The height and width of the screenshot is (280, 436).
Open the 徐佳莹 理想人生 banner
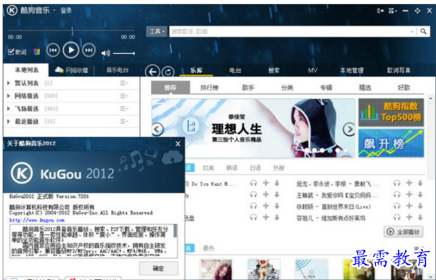pos(253,128)
